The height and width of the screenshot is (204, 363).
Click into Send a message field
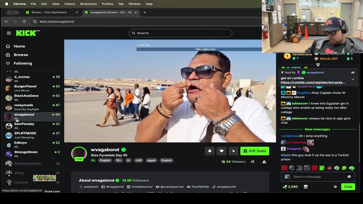318,177
